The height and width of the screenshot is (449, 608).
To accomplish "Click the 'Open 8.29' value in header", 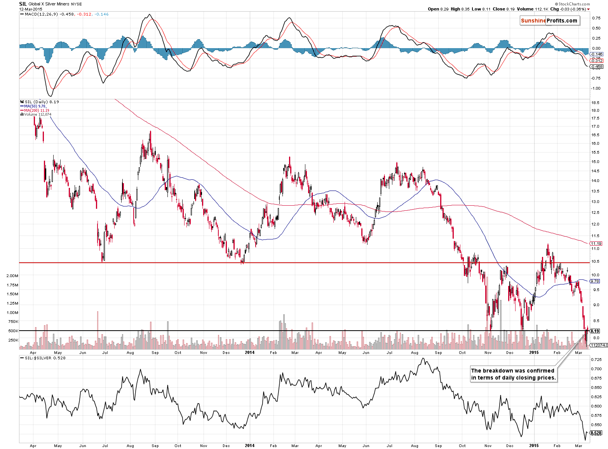I will pos(439,9).
